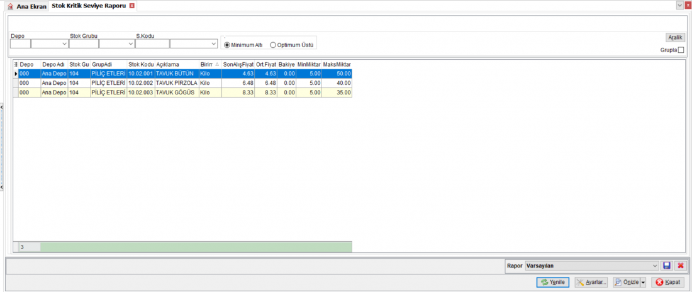Open the tab list dropdown arrow at top right
Viewport: 692px width, 292px height.
679,4
